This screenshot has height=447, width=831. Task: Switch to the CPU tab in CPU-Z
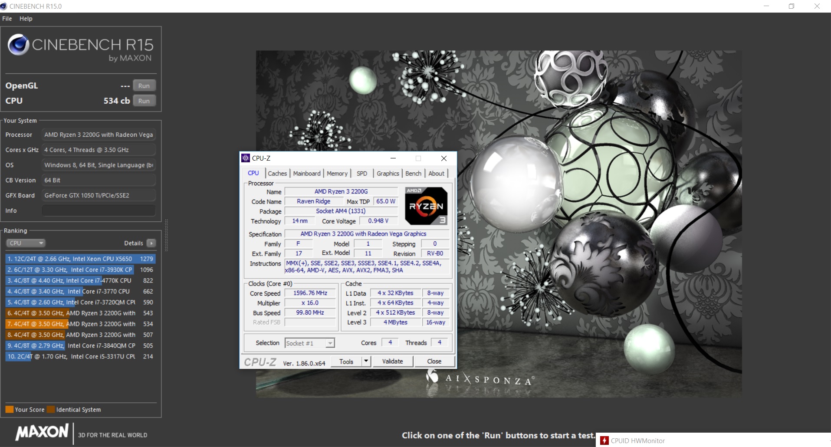click(253, 173)
